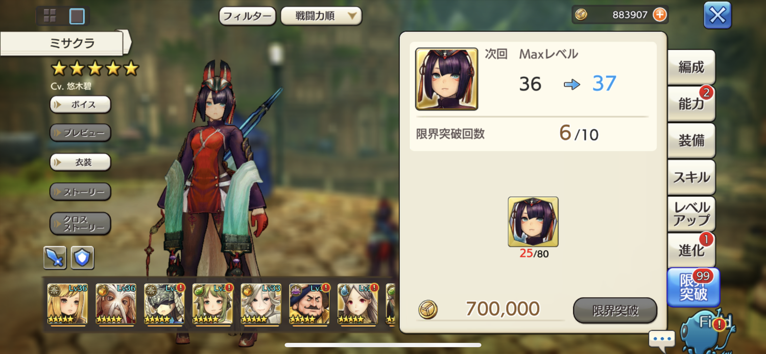The width and height of the screenshot is (766, 354).
Task: Switch to grid view layout icon
Action: click(50, 16)
